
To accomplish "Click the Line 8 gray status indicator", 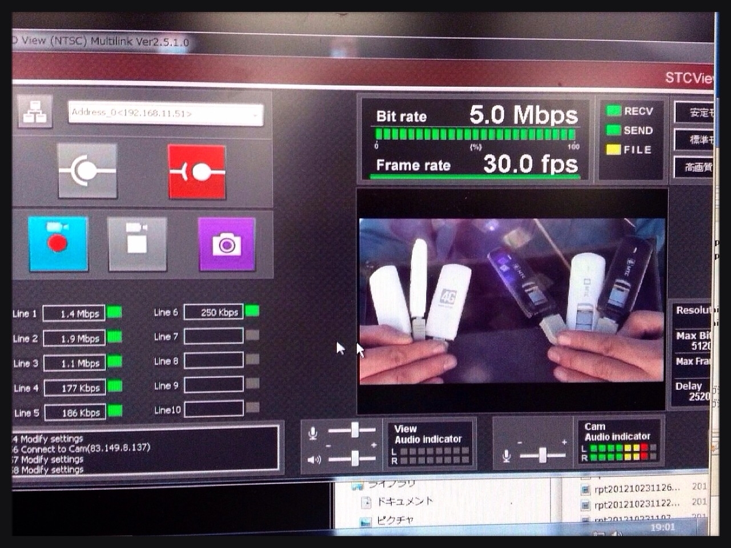I will click(x=252, y=359).
